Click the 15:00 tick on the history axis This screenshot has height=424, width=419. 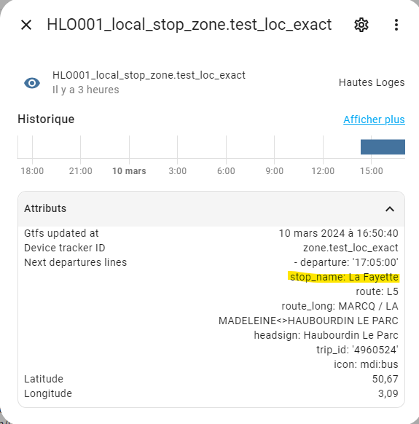tap(371, 171)
